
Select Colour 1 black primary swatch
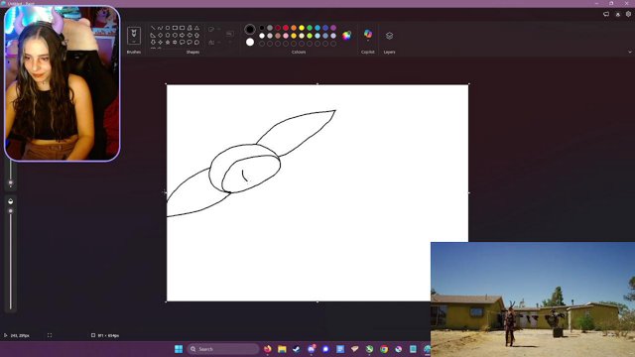tap(250, 29)
